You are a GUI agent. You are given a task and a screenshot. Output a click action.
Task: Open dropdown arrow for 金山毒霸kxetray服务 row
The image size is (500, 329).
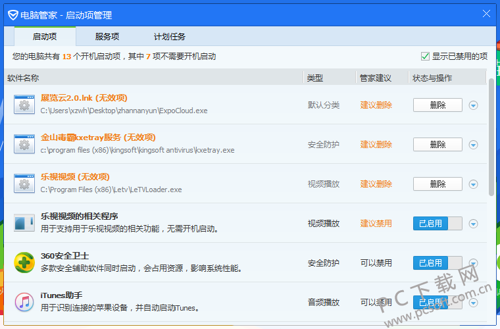coord(473,145)
